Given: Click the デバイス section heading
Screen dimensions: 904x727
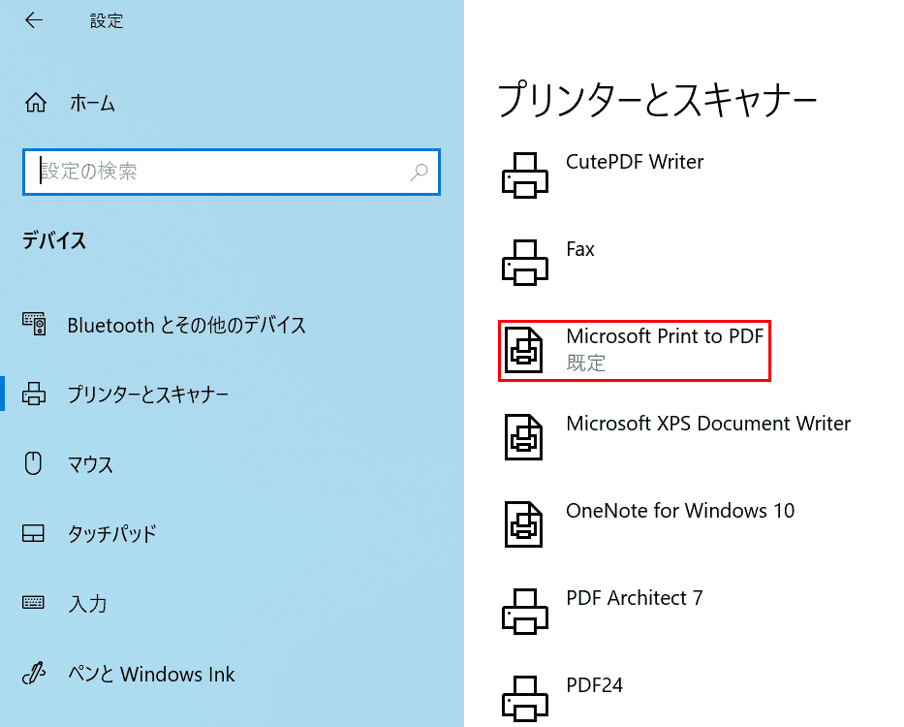Looking at the screenshot, I should pyautogui.click(x=54, y=240).
